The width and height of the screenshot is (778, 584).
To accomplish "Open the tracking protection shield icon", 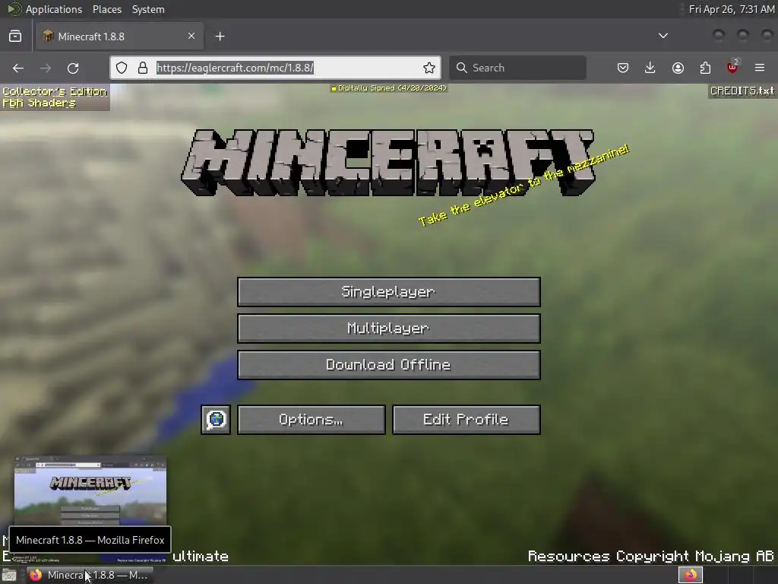I will point(122,68).
